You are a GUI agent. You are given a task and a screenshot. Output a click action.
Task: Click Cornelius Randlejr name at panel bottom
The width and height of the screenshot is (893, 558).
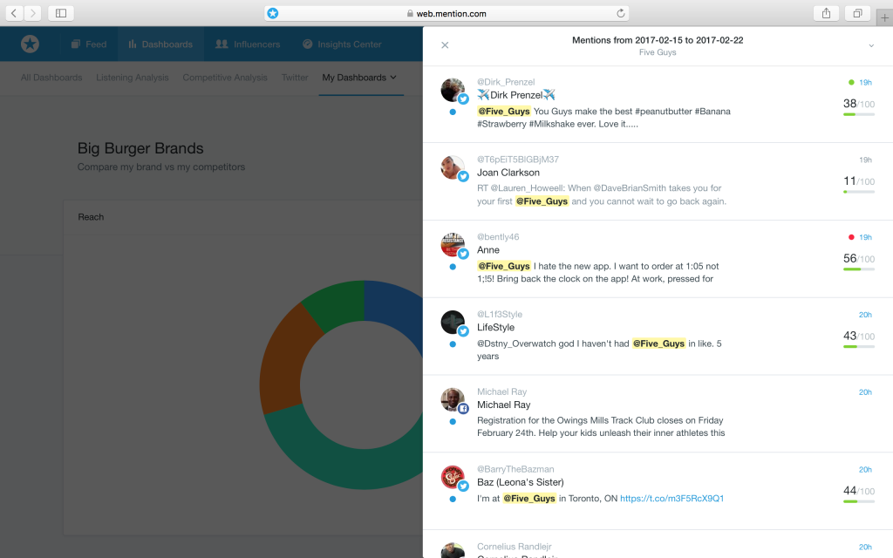point(515,547)
